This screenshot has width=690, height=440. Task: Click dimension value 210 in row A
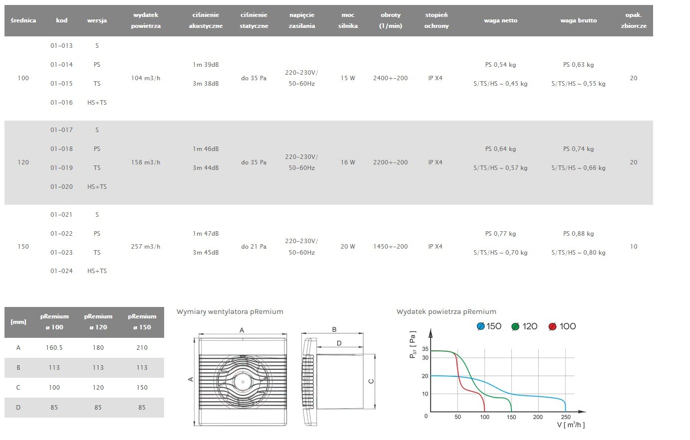coord(142,348)
